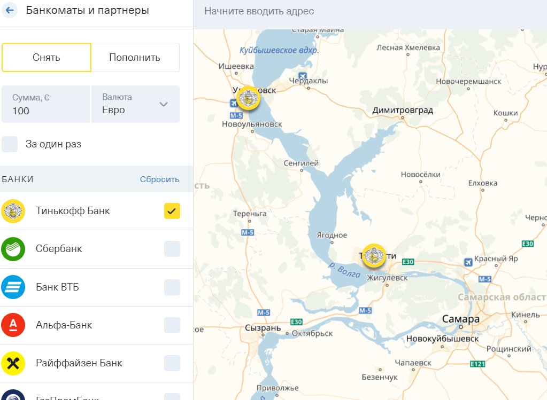Click the Тинькофф Банк logo icon

tap(13, 211)
